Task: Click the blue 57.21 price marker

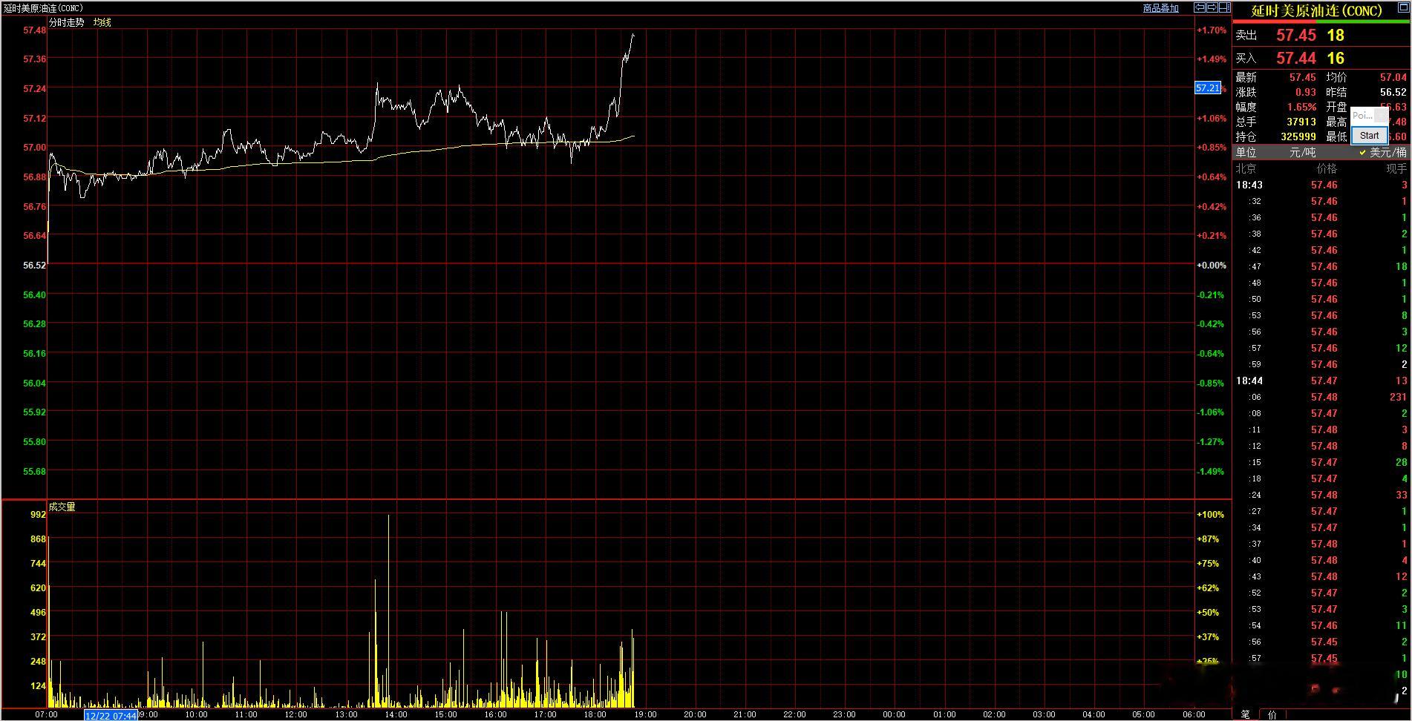Action: 1208,88
